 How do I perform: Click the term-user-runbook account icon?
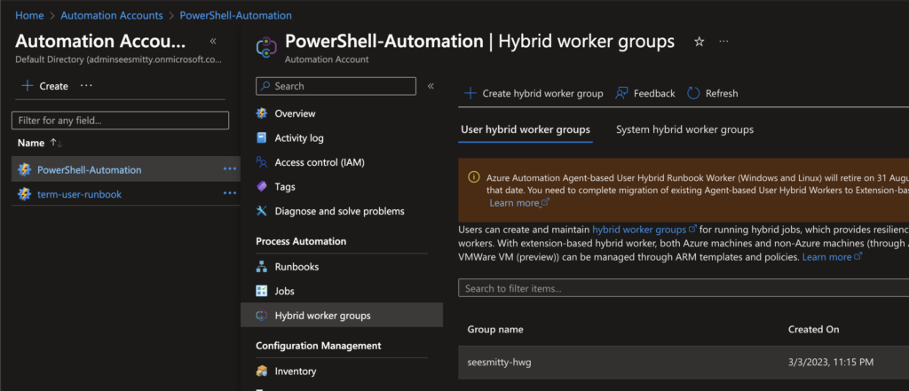(24, 194)
